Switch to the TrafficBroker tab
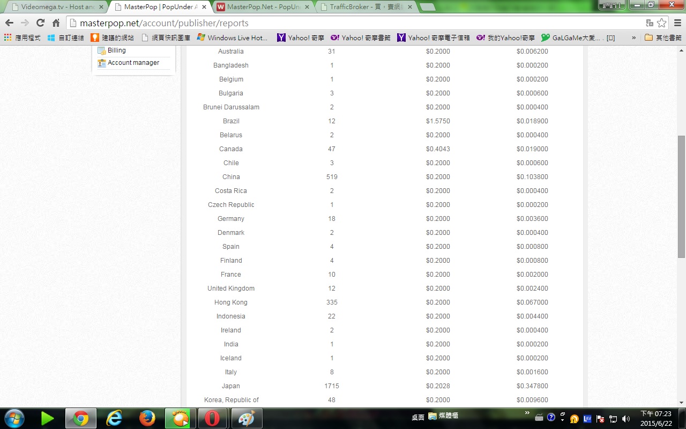This screenshot has width=686, height=429. [367, 7]
